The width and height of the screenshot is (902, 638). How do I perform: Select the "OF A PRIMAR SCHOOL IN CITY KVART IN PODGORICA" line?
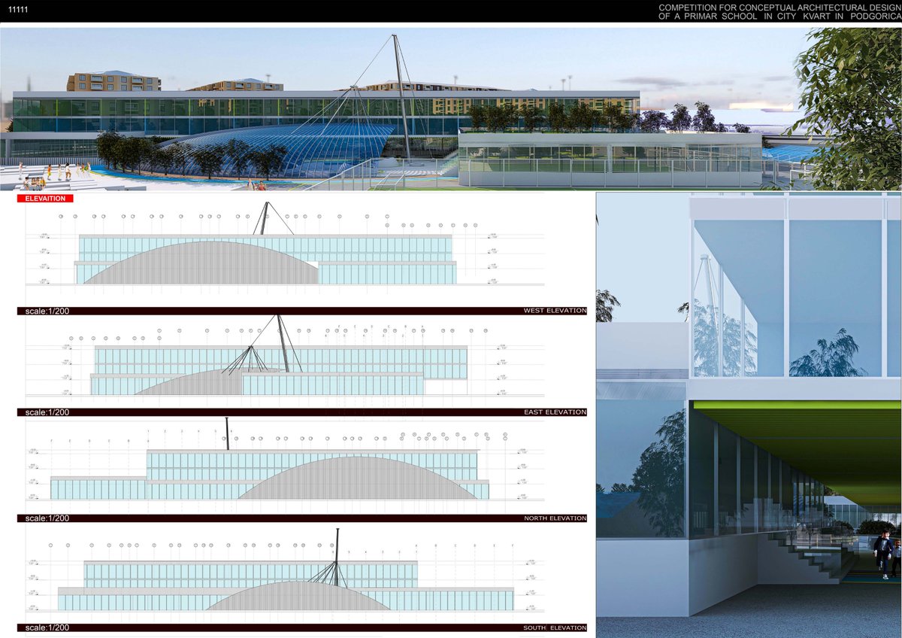[779, 17]
